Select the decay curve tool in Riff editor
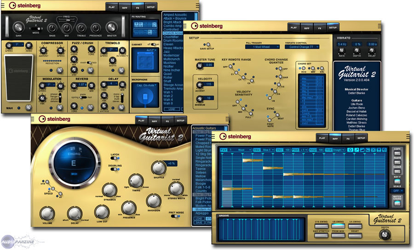The height and width of the screenshot is (250, 414). tap(368, 150)
